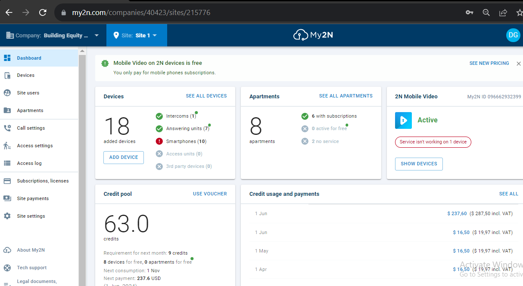Click the address bar URL
Image resolution: width=523 pixels, height=286 pixels.
[141, 12]
